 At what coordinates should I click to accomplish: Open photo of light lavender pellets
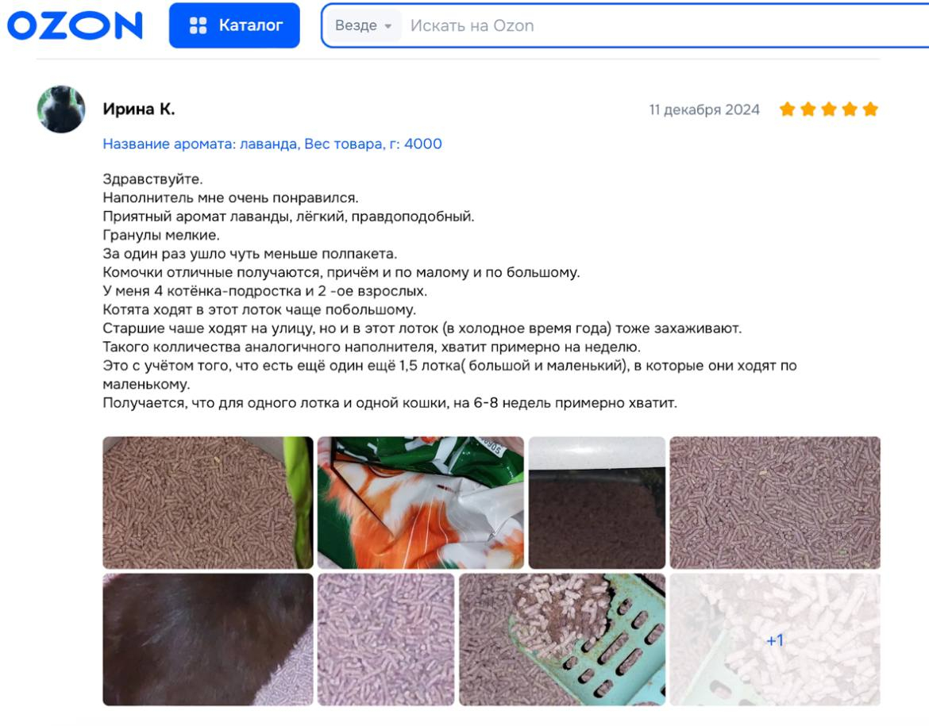pos(386,639)
